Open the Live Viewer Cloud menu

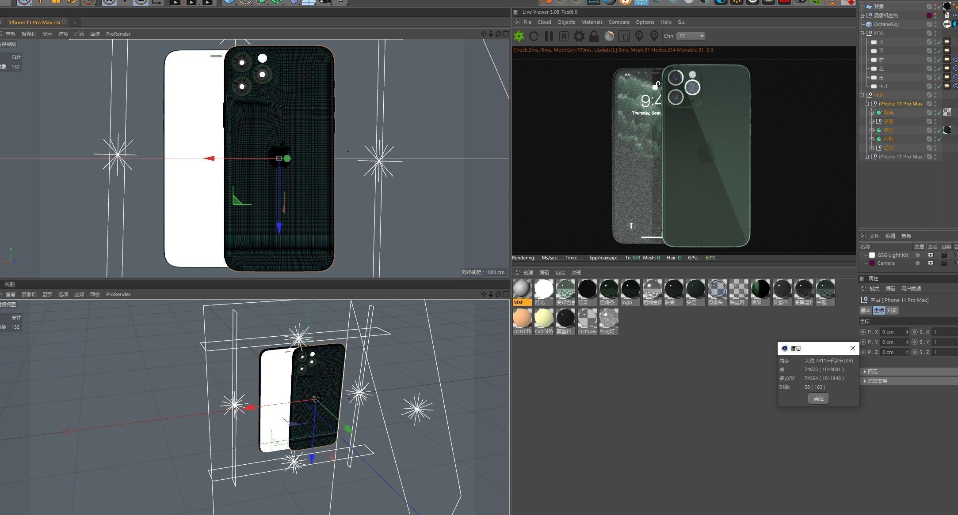[x=544, y=22]
